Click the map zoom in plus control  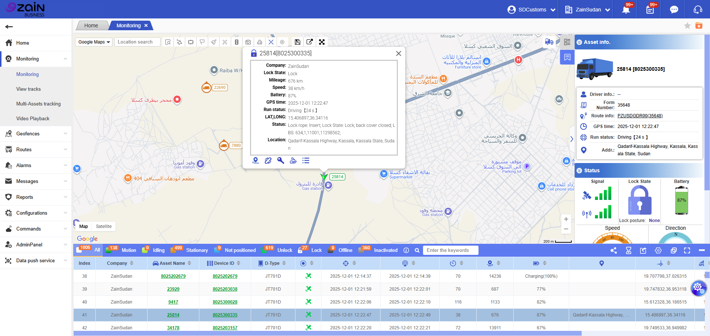(x=566, y=219)
